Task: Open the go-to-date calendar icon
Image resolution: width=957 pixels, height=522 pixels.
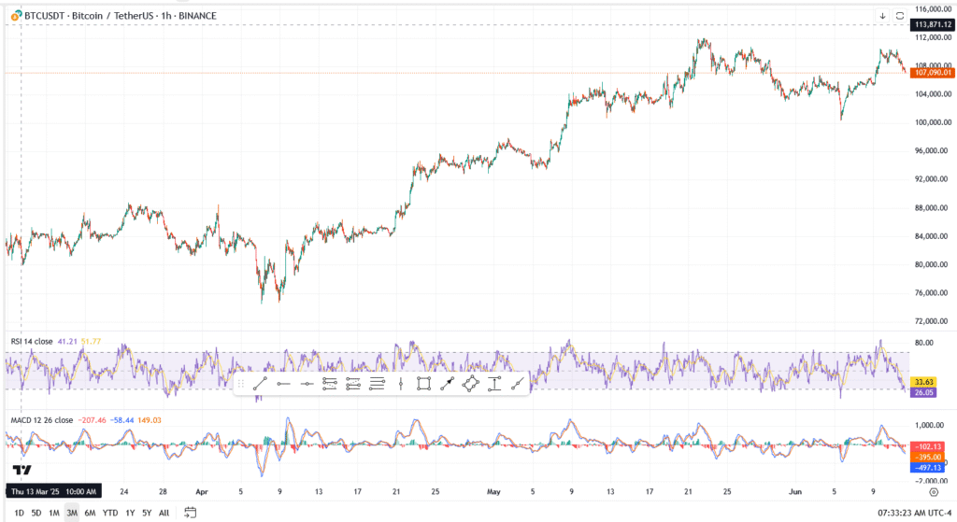Action: 191,512
